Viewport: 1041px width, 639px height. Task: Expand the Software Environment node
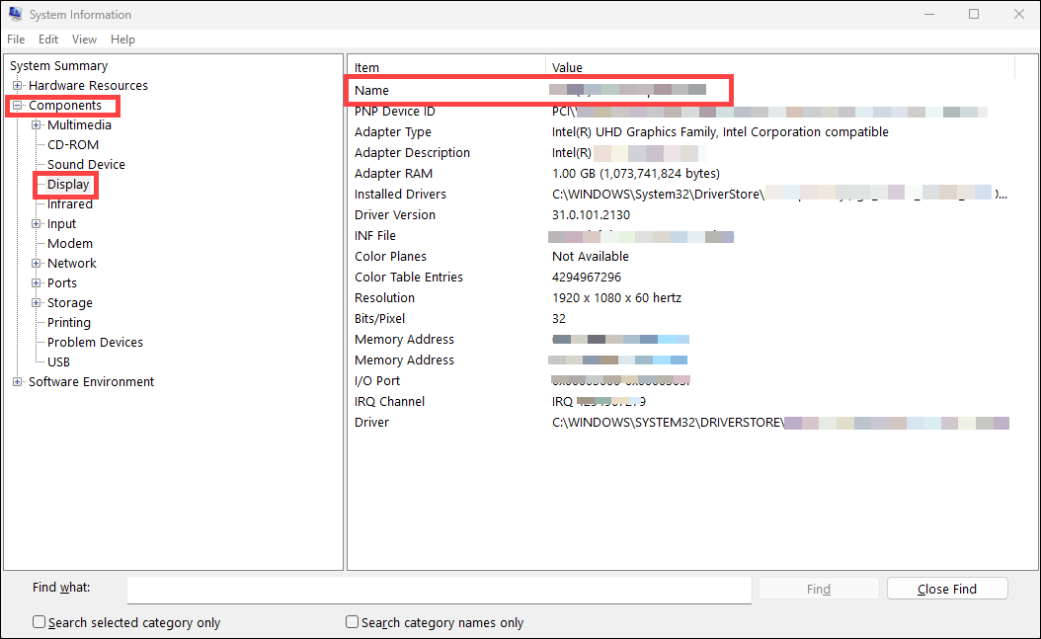click(18, 382)
